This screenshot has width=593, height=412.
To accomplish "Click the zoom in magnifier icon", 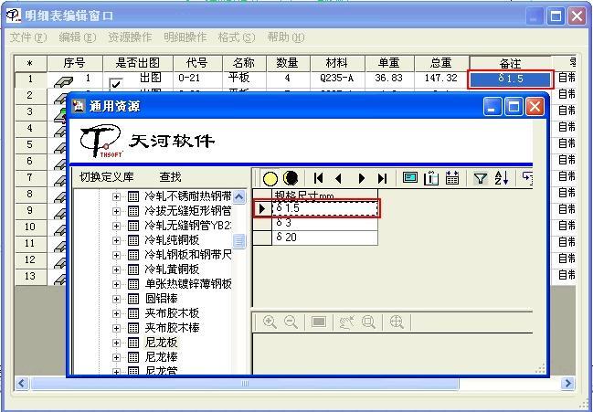I will (x=270, y=322).
